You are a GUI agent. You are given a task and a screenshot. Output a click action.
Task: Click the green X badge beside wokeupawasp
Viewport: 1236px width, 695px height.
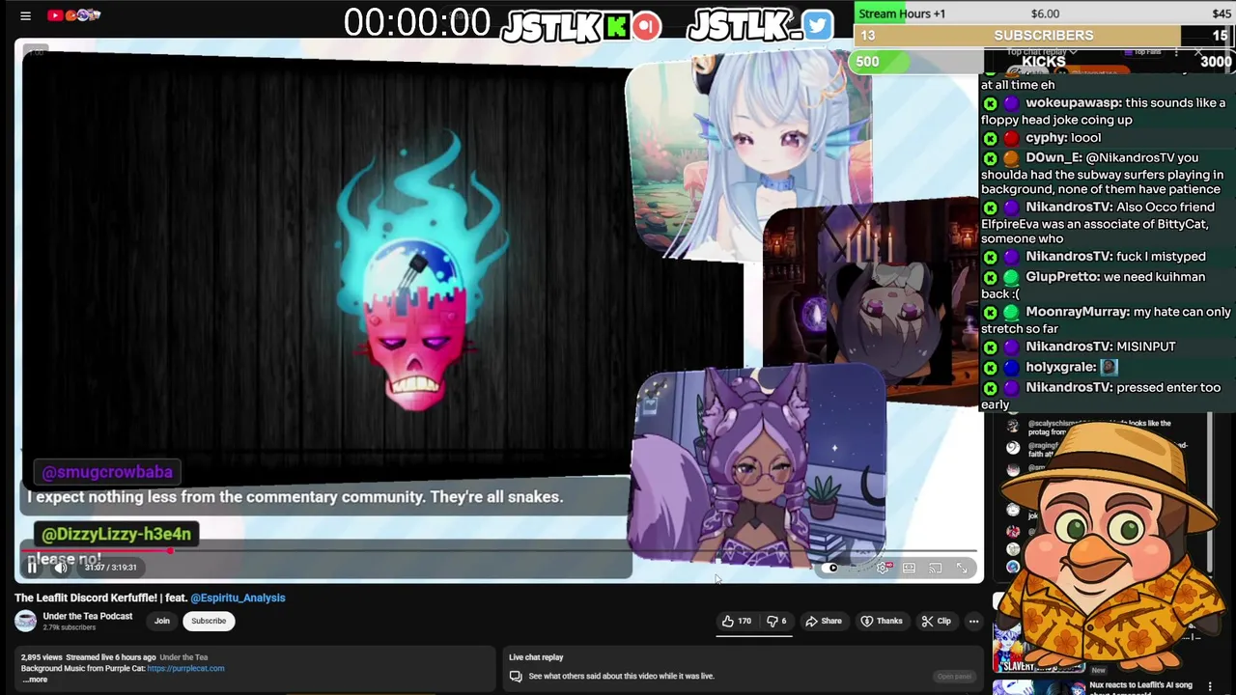click(990, 103)
